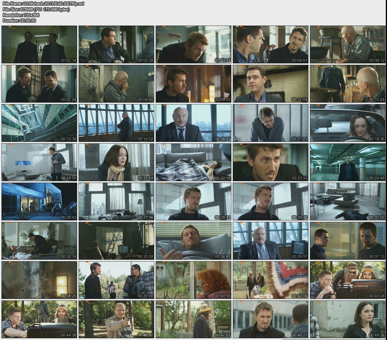Open the 00:22:19 frame of woman on sofa
Screen dimensions: 387x340
click(x=193, y=162)
